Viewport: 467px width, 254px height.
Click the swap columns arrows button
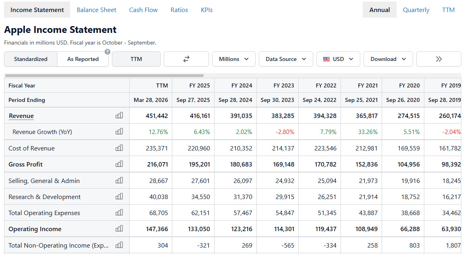(x=186, y=59)
